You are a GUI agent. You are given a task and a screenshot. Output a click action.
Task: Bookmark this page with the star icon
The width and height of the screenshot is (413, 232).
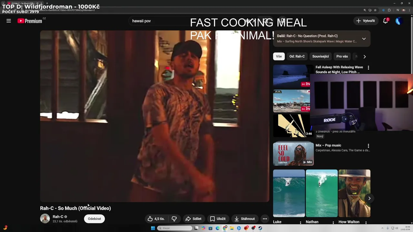tap(375, 10)
